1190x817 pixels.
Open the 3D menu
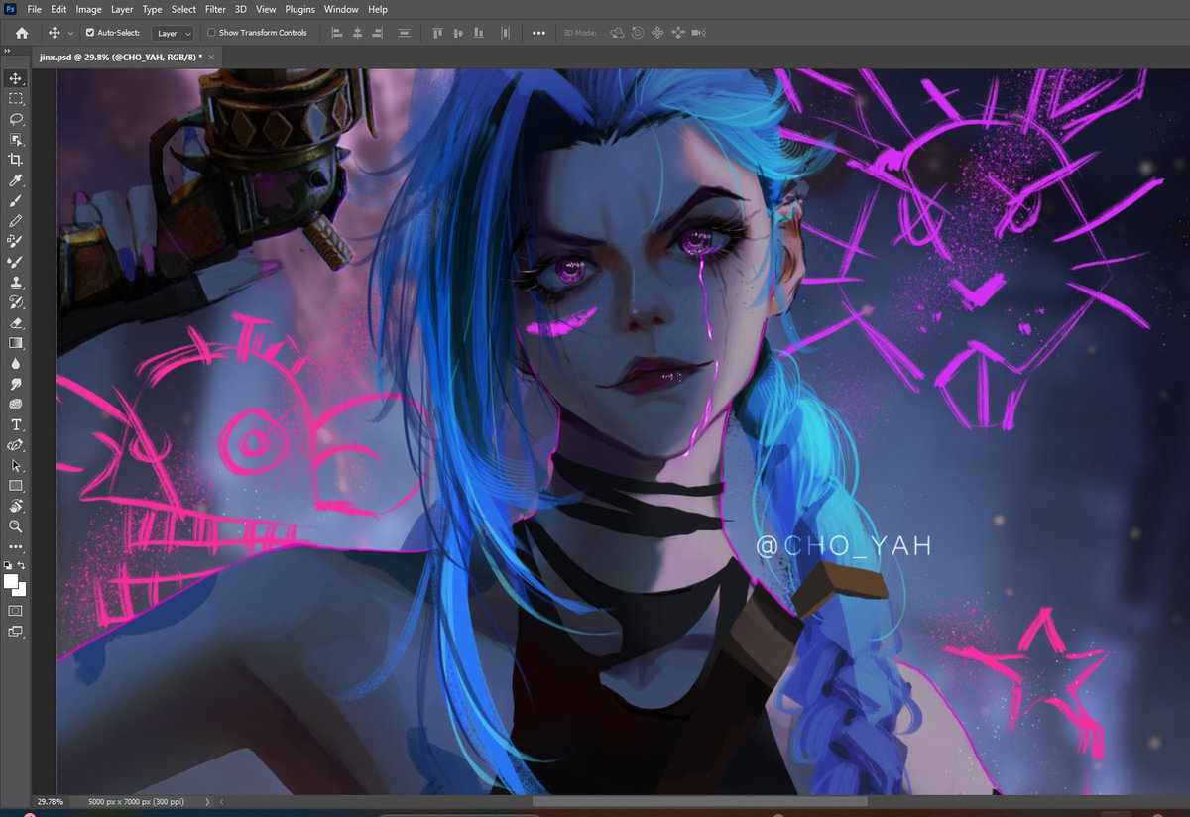pos(241,9)
